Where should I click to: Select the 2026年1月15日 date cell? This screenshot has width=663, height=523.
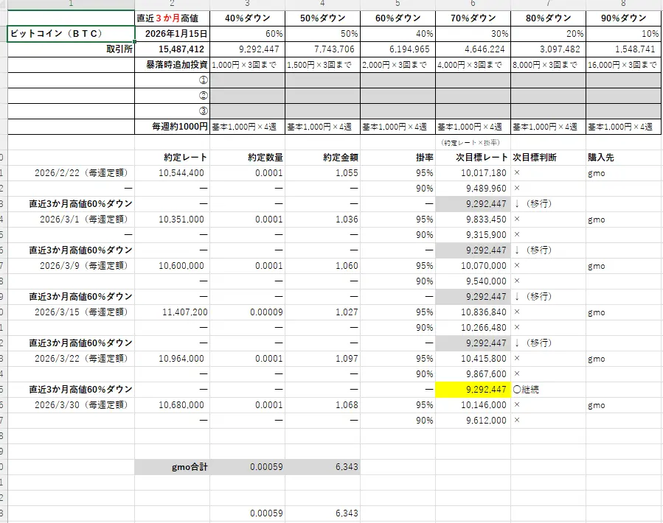click(171, 33)
